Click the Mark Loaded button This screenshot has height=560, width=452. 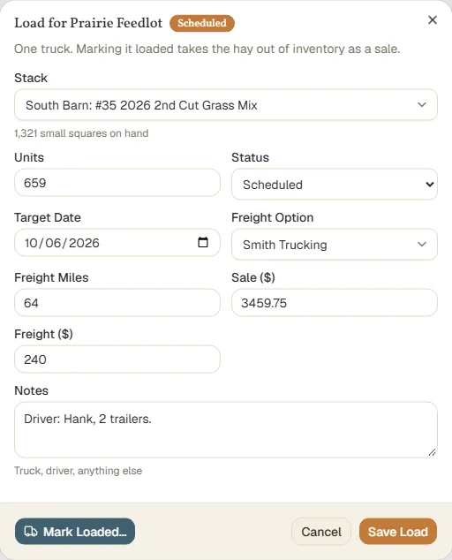point(75,532)
